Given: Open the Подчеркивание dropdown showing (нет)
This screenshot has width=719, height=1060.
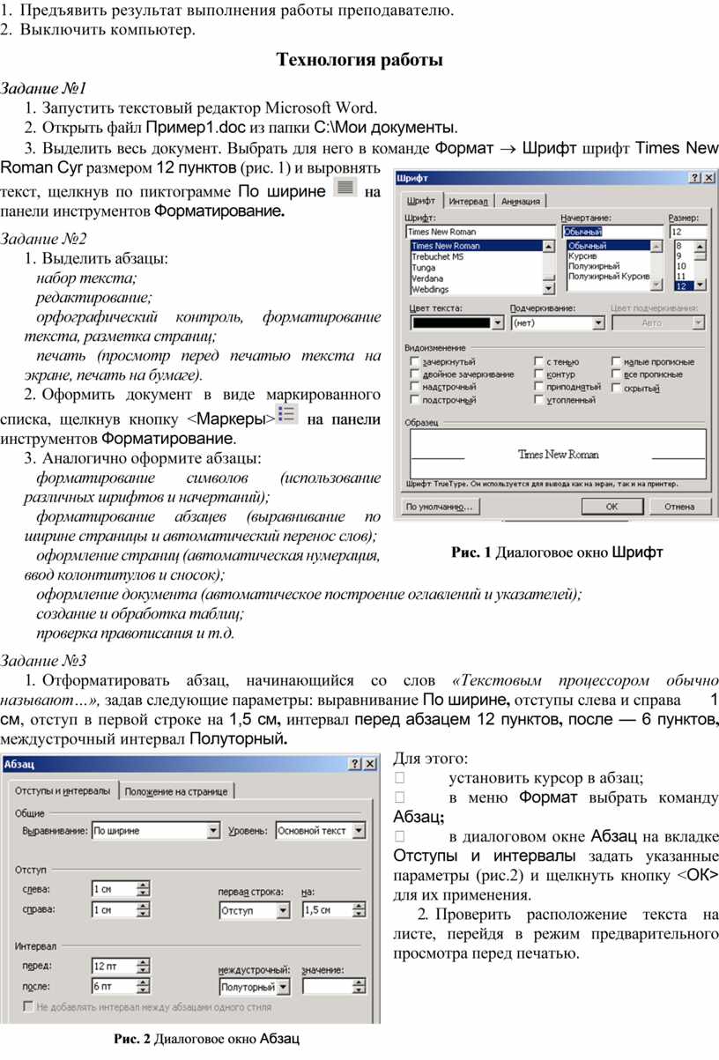Looking at the screenshot, I should pos(556,323).
